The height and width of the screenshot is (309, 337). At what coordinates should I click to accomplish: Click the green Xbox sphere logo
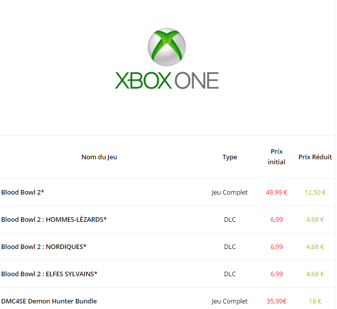pyautogui.click(x=167, y=47)
